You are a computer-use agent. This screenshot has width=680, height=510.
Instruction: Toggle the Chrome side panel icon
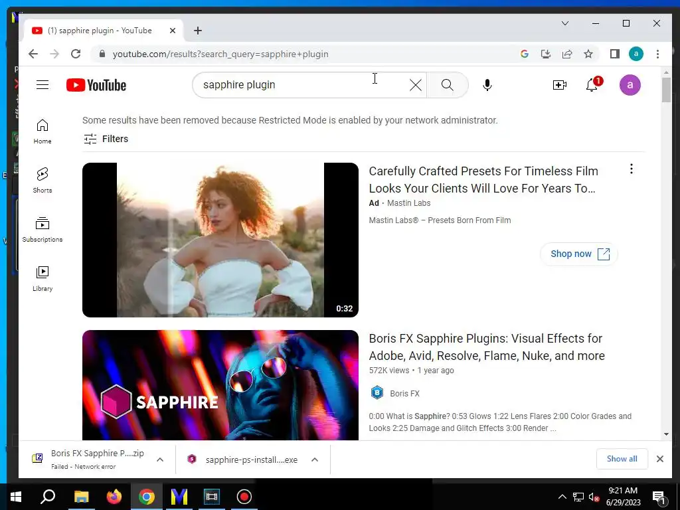click(614, 54)
